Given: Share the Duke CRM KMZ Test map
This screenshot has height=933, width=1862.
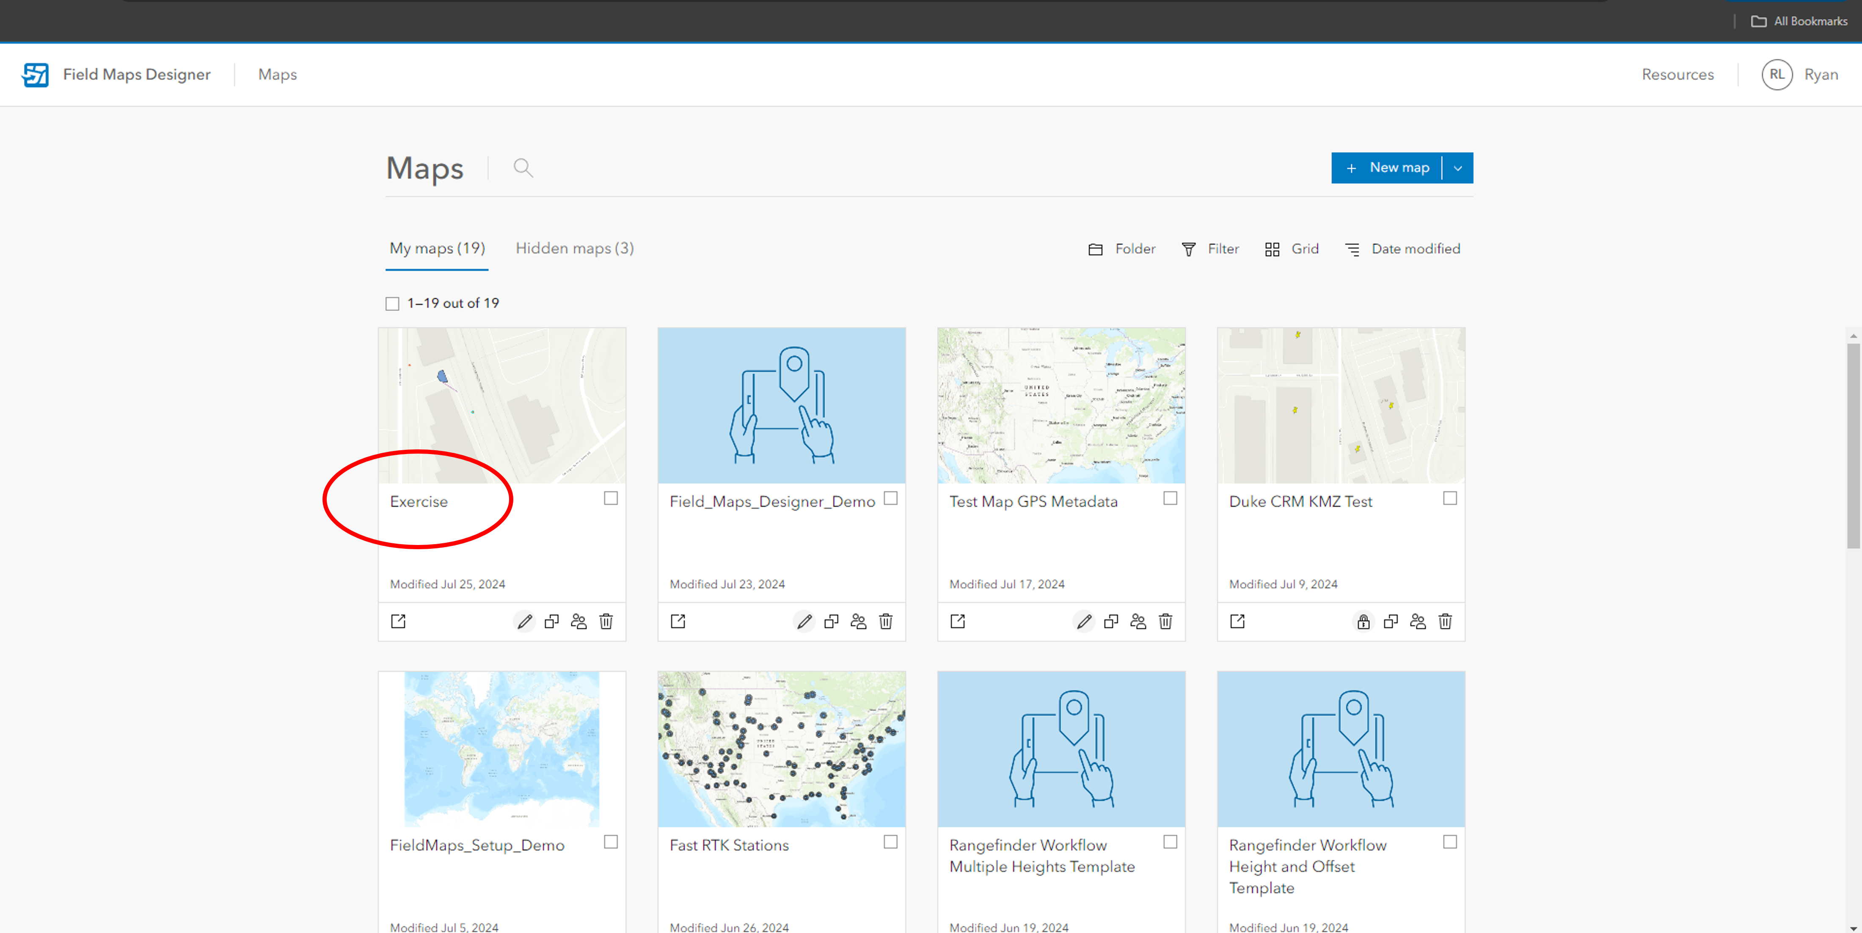Looking at the screenshot, I should click(x=1418, y=622).
